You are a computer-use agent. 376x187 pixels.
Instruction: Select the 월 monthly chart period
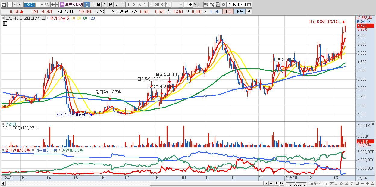(x=98, y=5)
